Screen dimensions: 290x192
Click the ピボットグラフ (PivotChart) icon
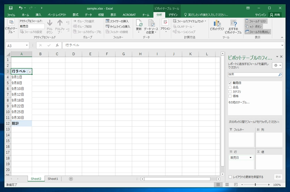(217, 26)
